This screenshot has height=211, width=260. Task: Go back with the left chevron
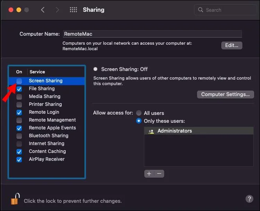[43, 10]
